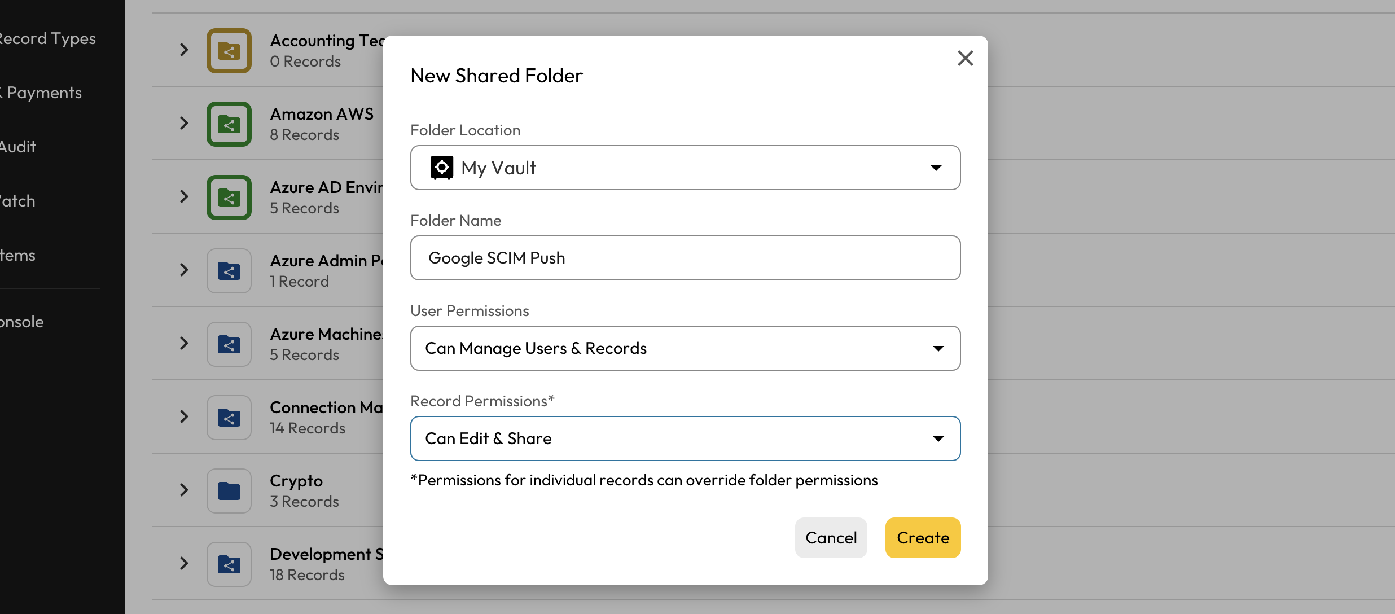Click the Azure Machines shared folder icon
Image resolution: width=1395 pixels, height=614 pixels.
click(x=229, y=344)
